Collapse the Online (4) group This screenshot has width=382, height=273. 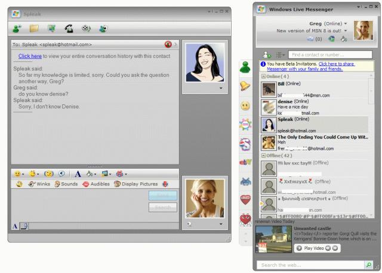[x=263, y=76]
